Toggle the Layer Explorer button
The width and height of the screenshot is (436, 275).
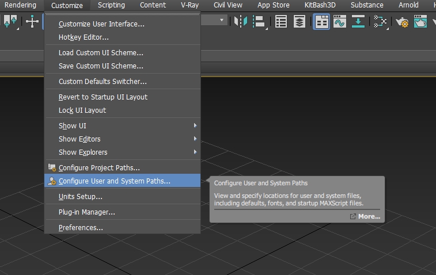(299, 22)
